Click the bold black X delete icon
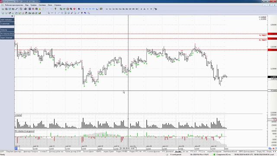The width and height of the screenshot is (277, 156). tap(79, 9)
